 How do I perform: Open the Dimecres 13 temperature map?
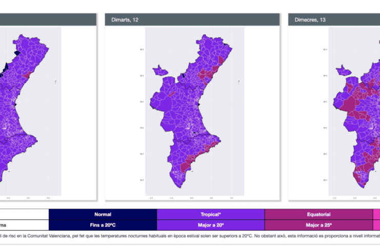(354, 112)
